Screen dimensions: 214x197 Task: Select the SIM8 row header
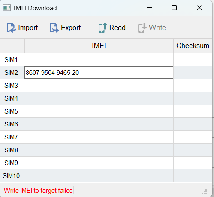[12, 150]
